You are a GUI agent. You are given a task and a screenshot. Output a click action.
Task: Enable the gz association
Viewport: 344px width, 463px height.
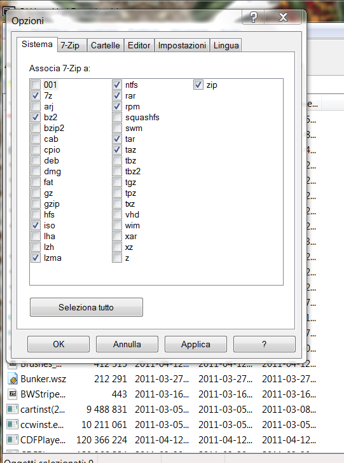[x=36, y=193]
